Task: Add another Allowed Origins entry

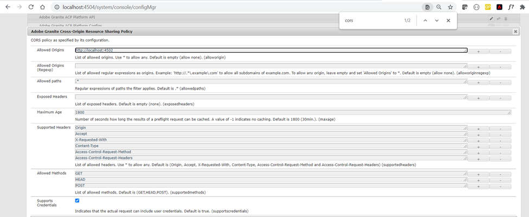Action: (x=479, y=52)
